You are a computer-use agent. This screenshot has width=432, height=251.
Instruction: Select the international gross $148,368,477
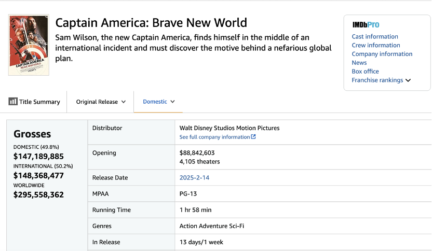click(38, 176)
